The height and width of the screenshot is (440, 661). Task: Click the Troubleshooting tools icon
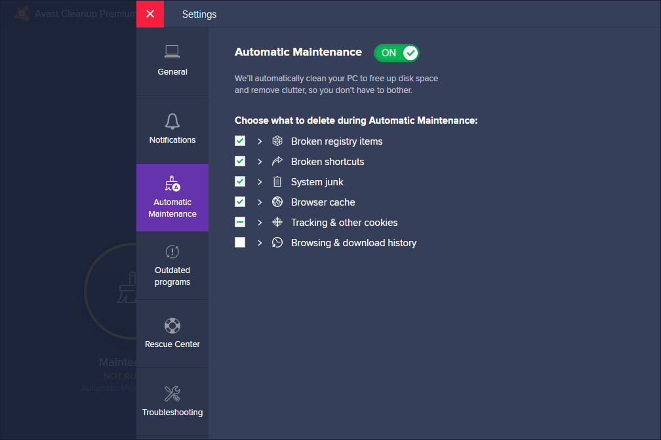tap(172, 394)
